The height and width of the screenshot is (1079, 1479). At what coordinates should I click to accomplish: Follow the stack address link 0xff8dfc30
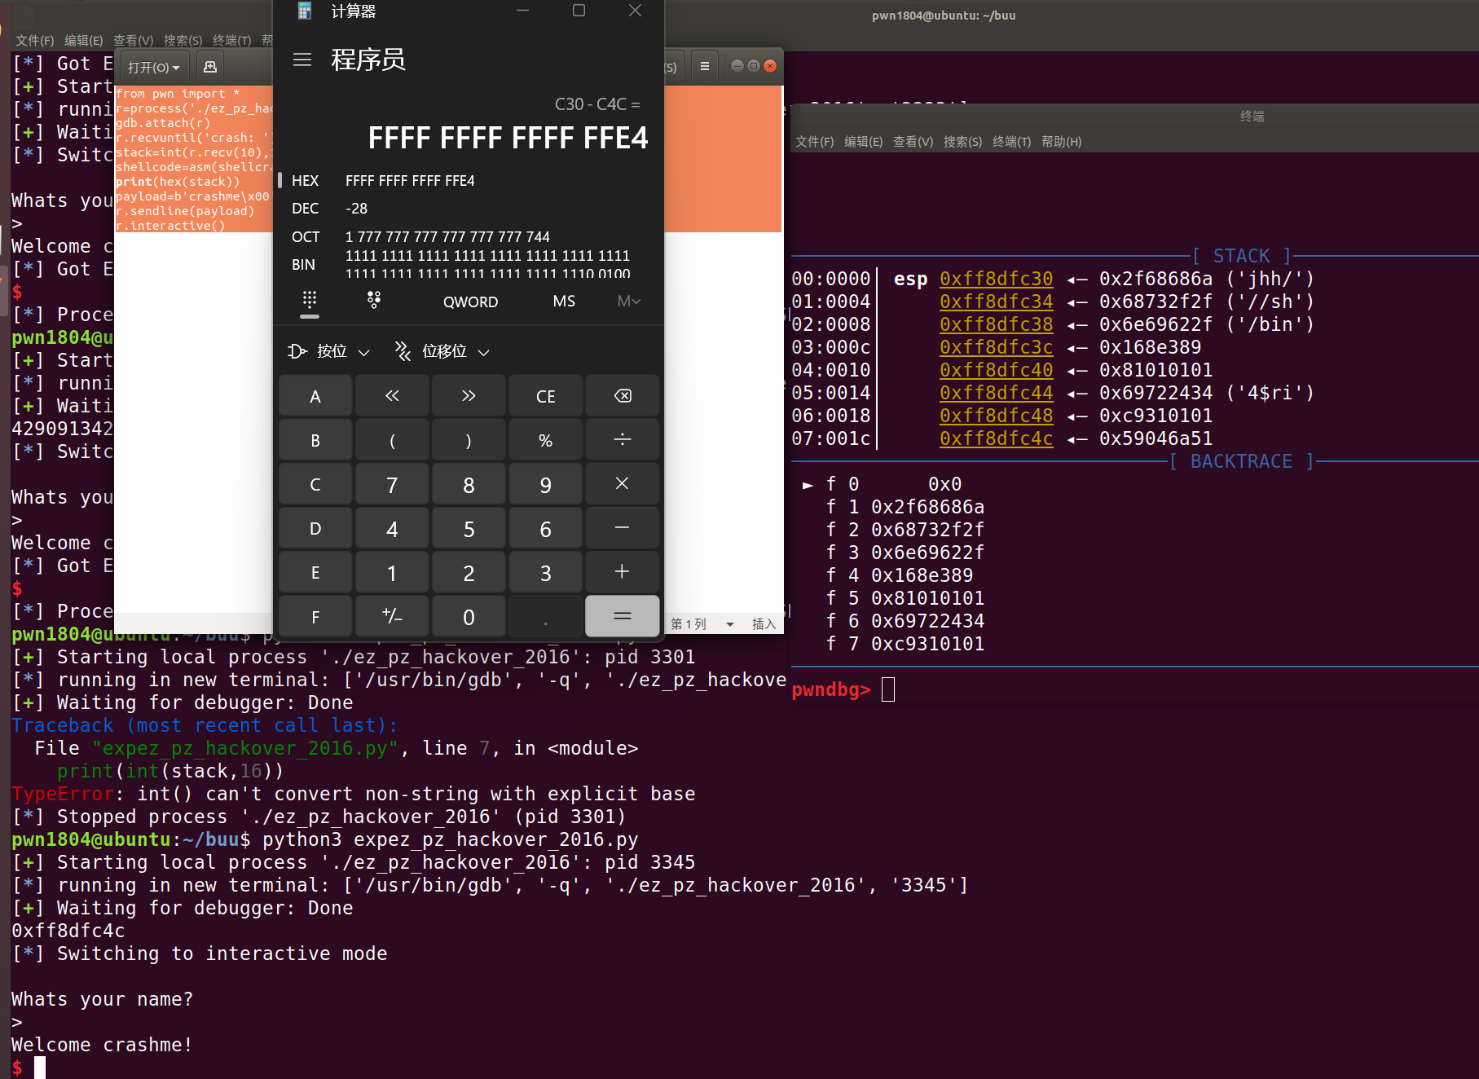pyautogui.click(x=996, y=278)
